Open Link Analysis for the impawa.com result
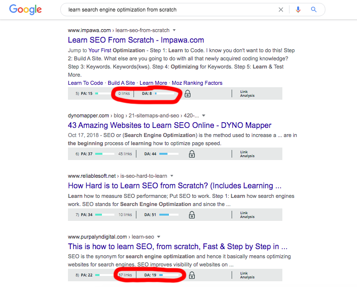357x287 pixels. (247, 93)
